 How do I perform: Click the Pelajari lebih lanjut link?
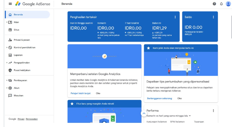tap(80, 93)
